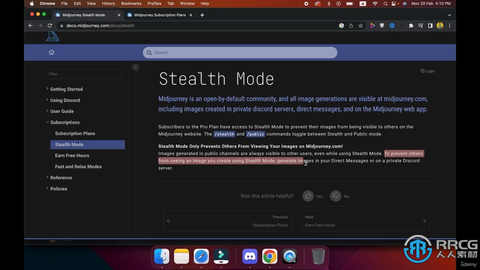This screenshot has width=480, height=270.
Task: Select Stealth Mode in the sidebar
Action: click(x=87, y=144)
